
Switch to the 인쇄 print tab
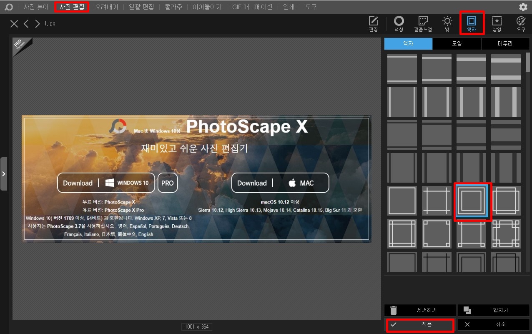289,7
